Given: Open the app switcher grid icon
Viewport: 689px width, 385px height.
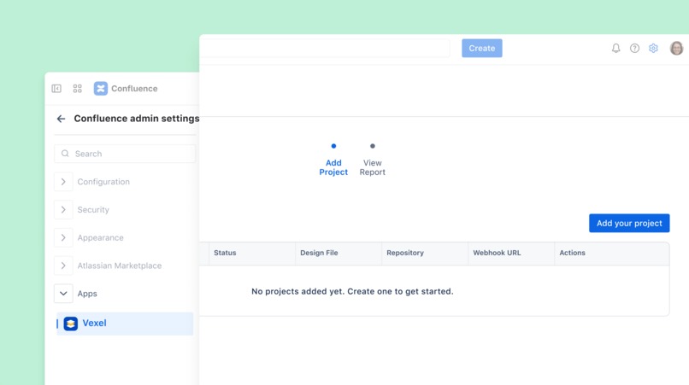Looking at the screenshot, I should (77, 89).
